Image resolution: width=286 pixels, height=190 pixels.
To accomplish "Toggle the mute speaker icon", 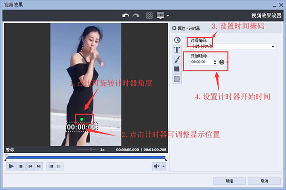I will click(x=156, y=166).
